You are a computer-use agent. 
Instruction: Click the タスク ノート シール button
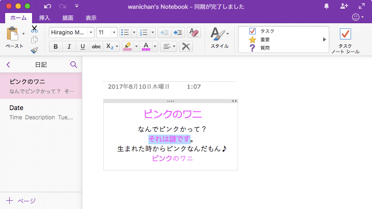point(345,41)
